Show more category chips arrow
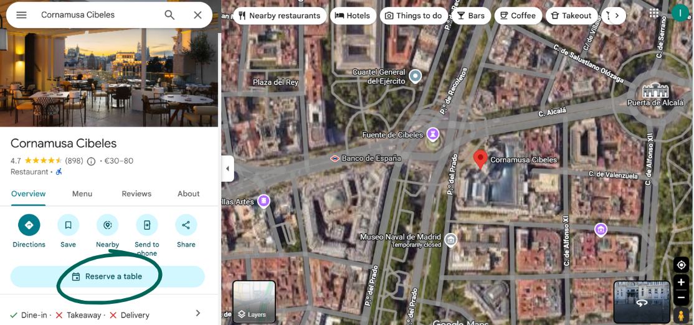Screen dimensions: 694x325 coord(617,16)
